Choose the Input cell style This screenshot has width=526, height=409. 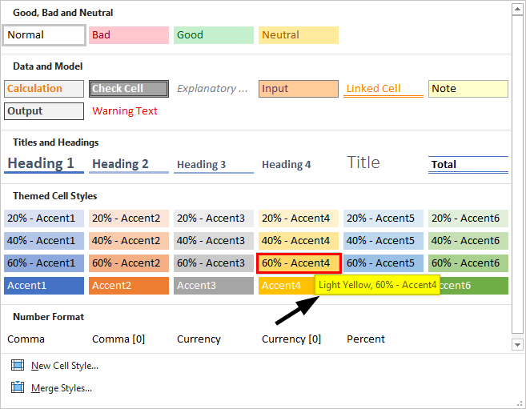point(299,89)
